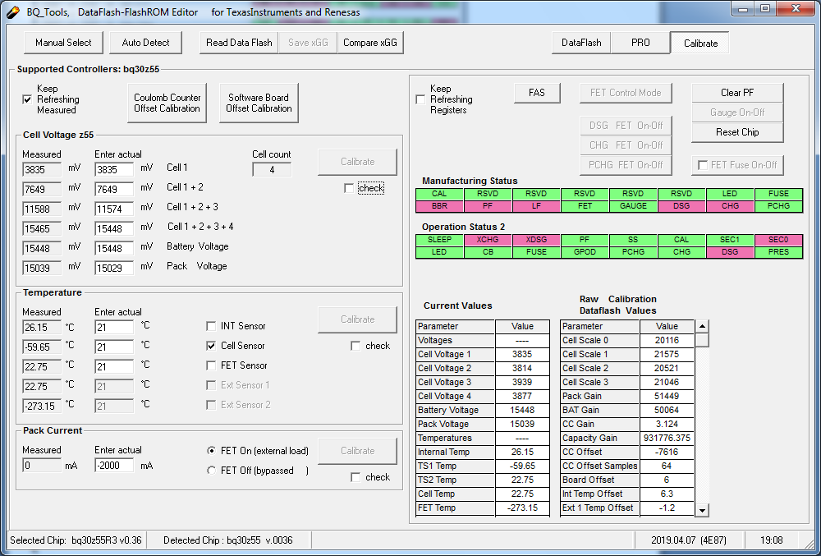
Task: Click the Enter actual field for Cell 1 + 2 + 3 + 4
Action: [114, 229]
